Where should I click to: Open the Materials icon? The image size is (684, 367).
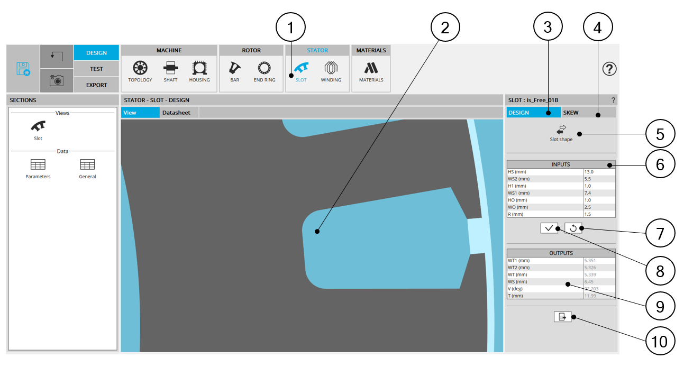click(x=371, y=71)
